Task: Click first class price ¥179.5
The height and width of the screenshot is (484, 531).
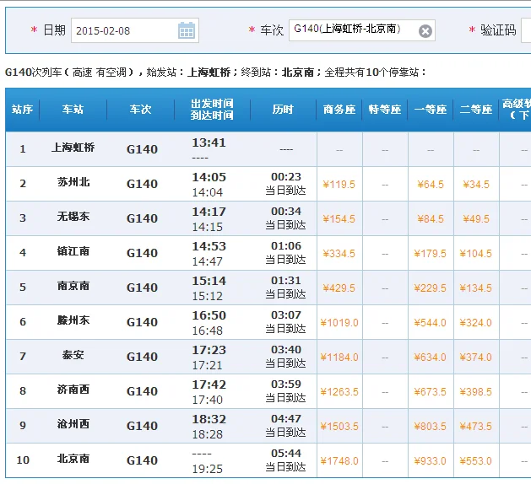Action: coord(430,254)
